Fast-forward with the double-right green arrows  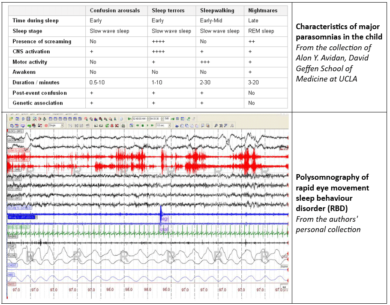(152, 126)
